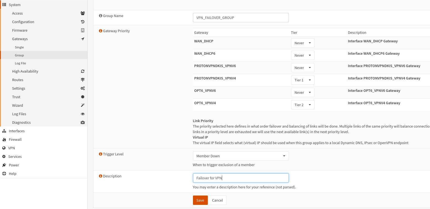Screen dimensions: 430x209
Task: Open the Log Files submenu
Action: [x=44, y=114]
